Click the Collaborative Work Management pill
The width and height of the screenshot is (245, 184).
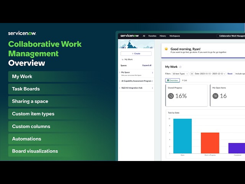[231, 36]
